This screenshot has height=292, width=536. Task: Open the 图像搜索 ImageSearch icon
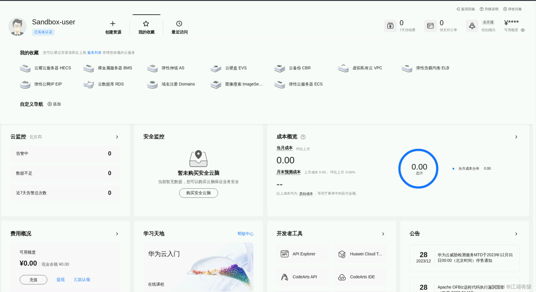tap(216, 84)
